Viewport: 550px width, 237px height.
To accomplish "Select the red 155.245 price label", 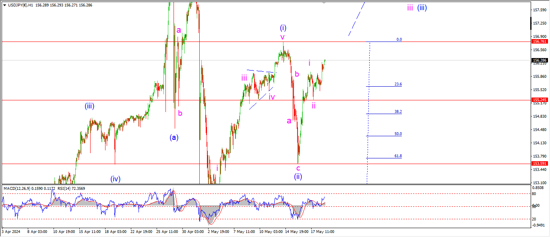I will [x=539, y=100].
